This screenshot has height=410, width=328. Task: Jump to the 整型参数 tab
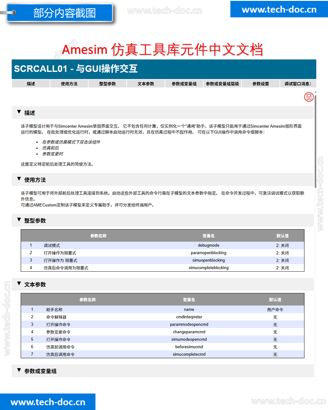click(x=108, y=84)
